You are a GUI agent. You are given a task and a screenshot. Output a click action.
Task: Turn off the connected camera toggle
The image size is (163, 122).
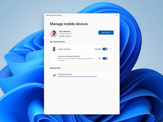pyautogui.click(x=105, y=58)
